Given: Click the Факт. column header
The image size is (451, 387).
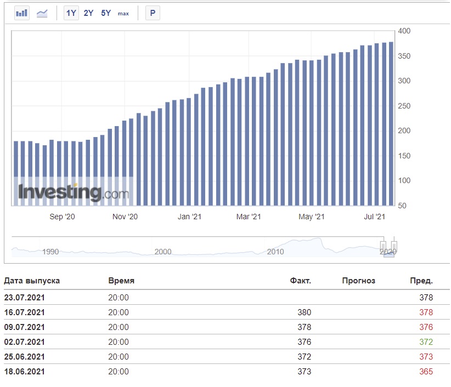Looking at the screenshot, I should (x=300, y=281).
